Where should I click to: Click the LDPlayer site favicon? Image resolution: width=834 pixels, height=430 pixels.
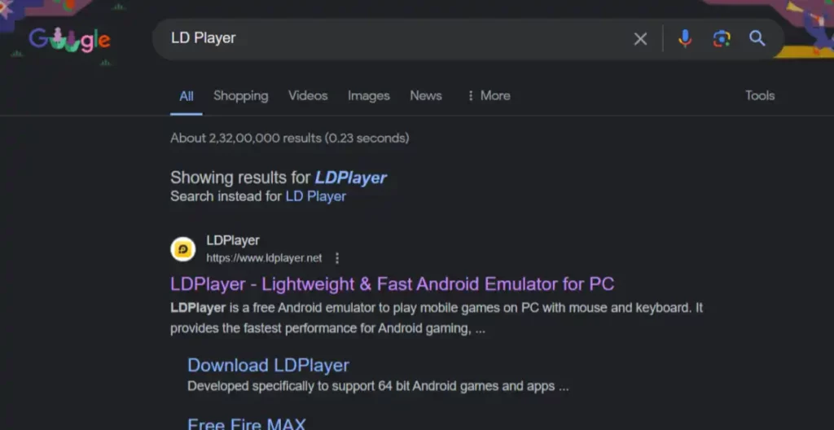[183, 249]
